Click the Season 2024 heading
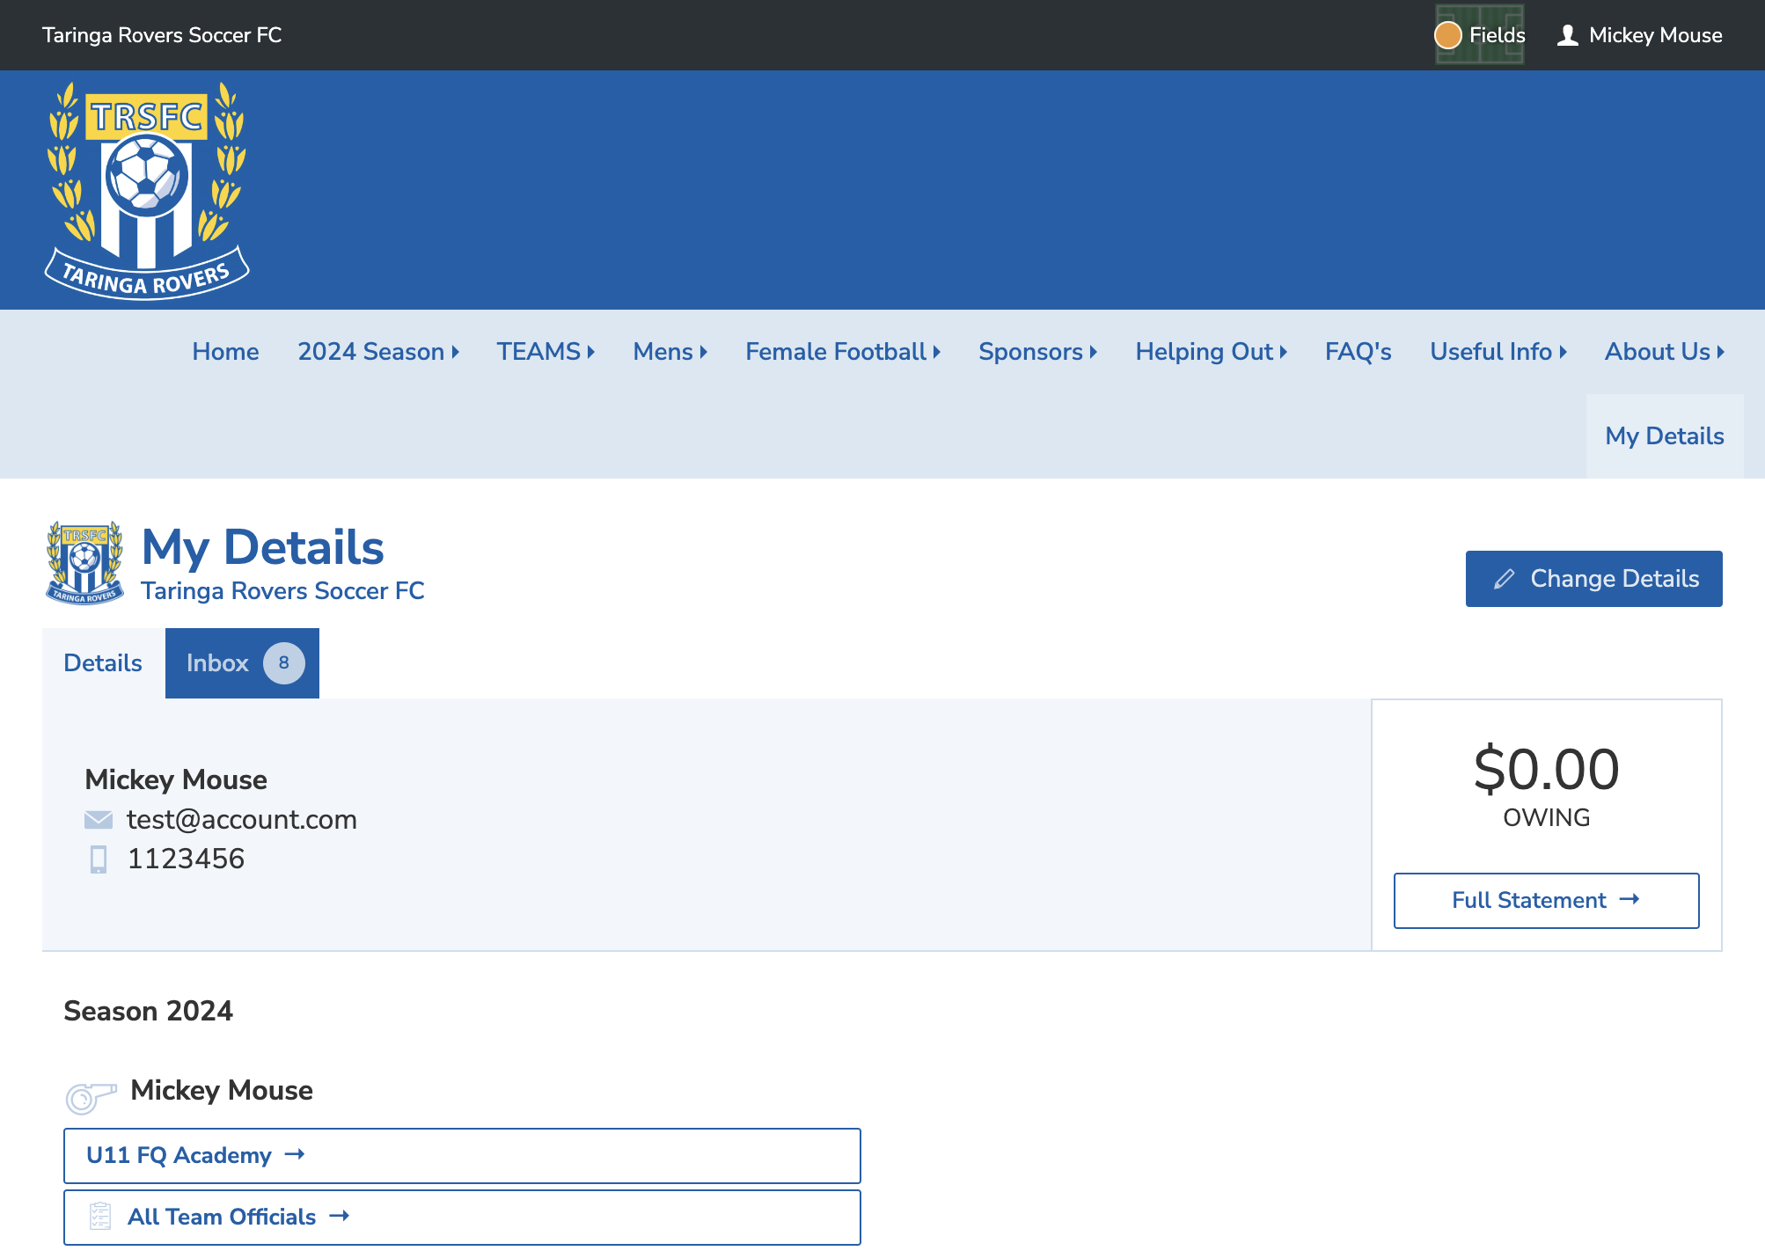1765x1258 pixels. point(148,1012)
